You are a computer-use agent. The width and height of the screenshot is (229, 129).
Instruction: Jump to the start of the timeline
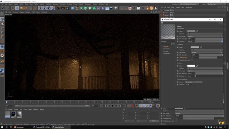102,106
